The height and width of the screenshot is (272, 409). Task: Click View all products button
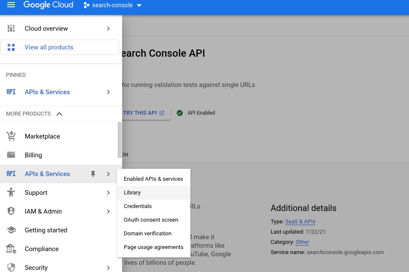click(60, 47)
